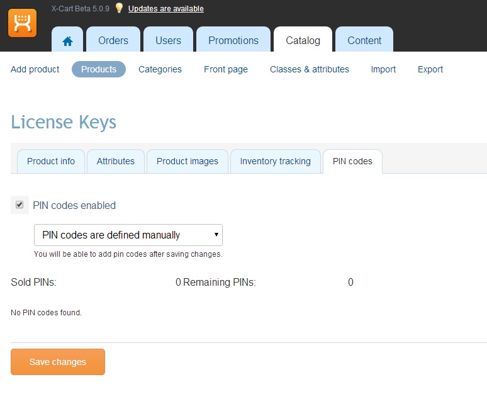
Task: Click the Export link
Action: (x=430, y=69)
